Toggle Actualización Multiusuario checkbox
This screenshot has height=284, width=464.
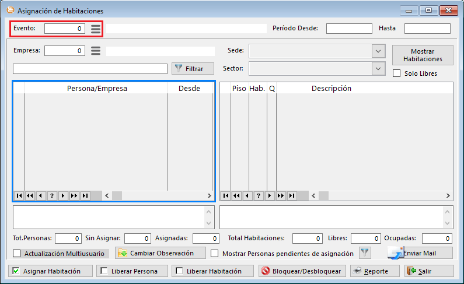tap(16, 254)
